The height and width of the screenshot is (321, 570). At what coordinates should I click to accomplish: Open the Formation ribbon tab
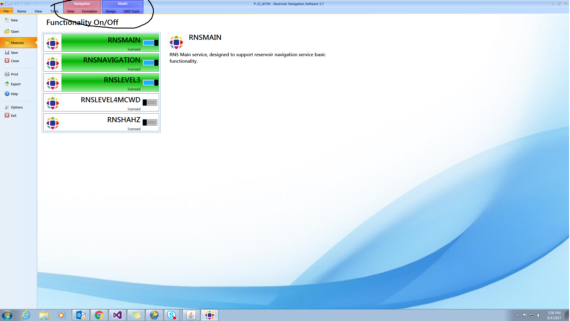click(x=89, y=11)
